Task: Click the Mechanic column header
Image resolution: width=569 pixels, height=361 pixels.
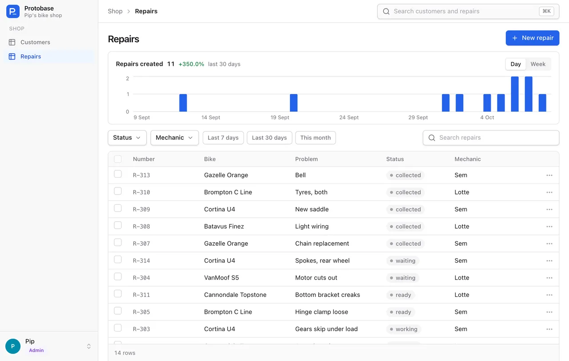Action: 468,159
